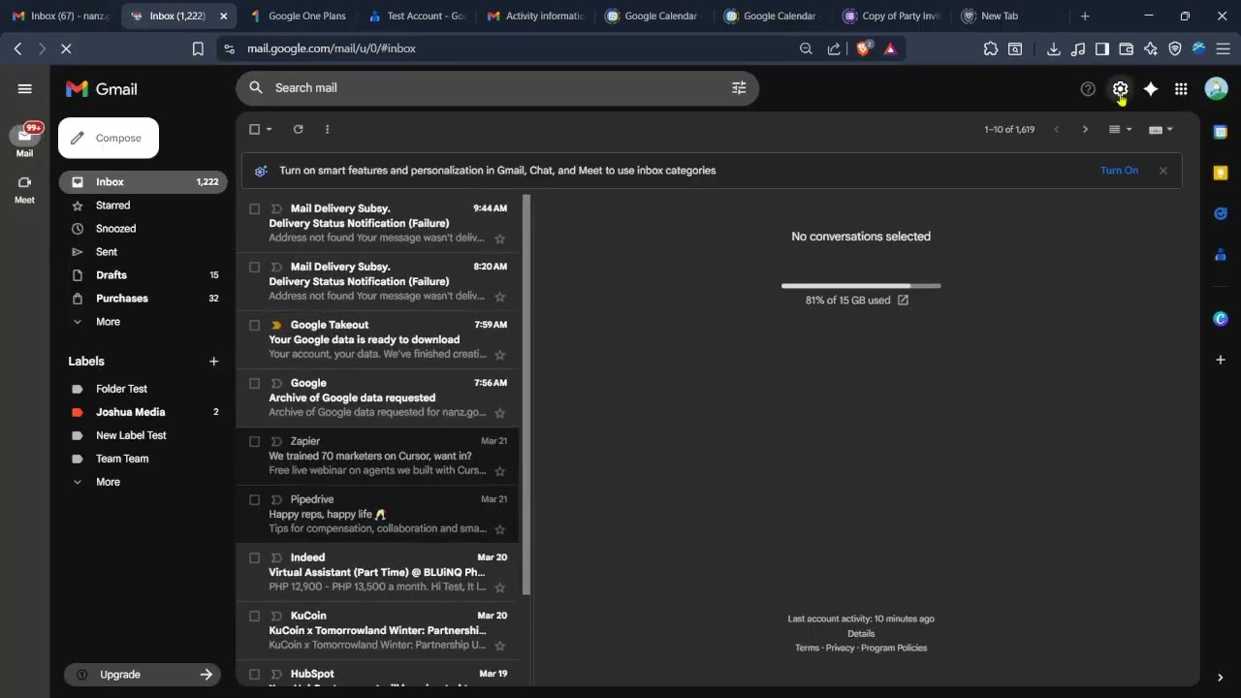The width and height of the screenshot is (1241, 698).
Task: Click the email list scrollbar
Action: tap(526, 395)
